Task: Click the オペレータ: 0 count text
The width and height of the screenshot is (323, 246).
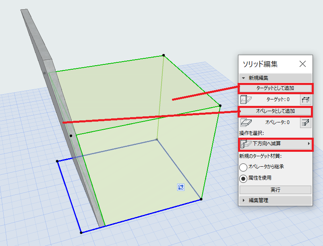Action: click(277, 122)
